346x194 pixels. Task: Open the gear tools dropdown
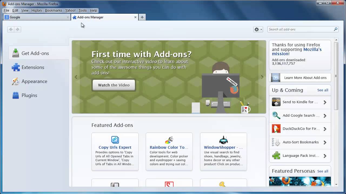tap(258, 29)
